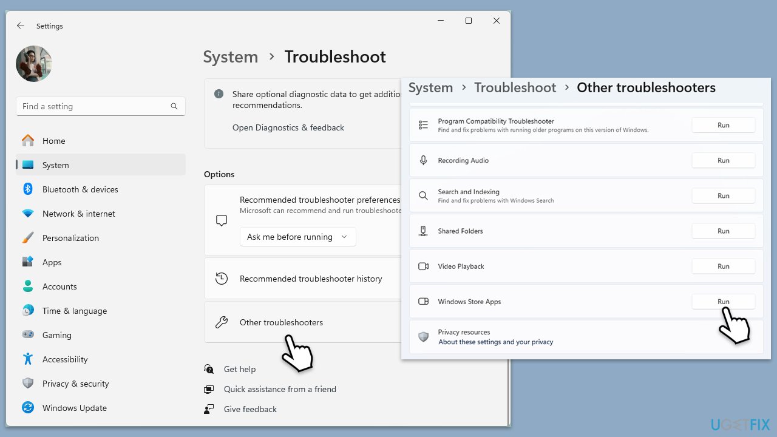Open the user profile picture
The image size is (777, 437).
(x=34, y=64)
